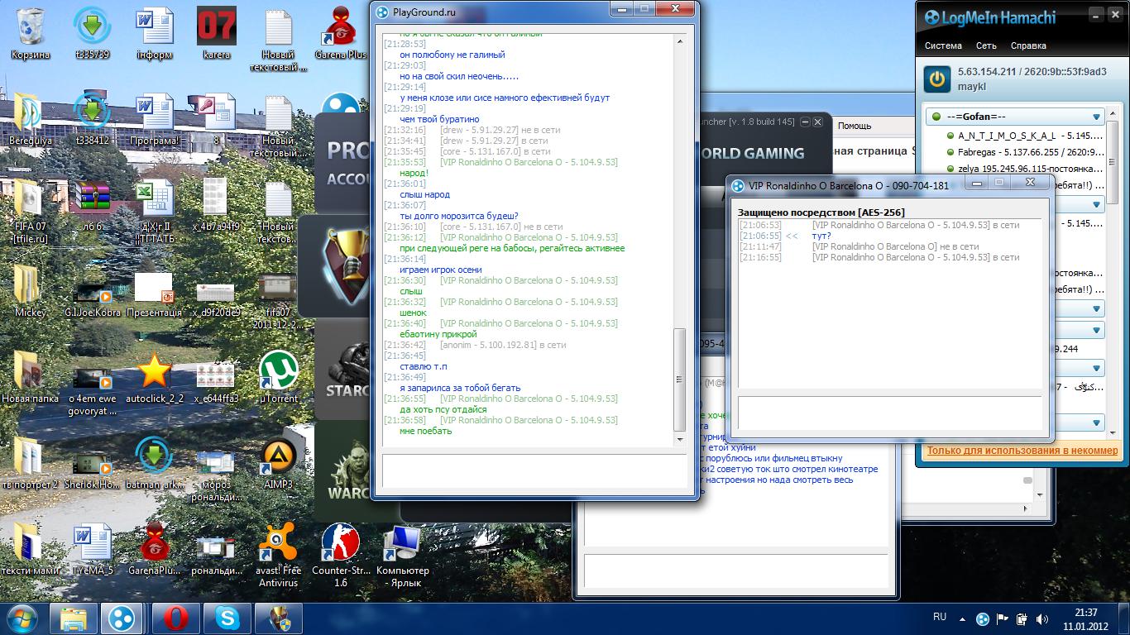Select the Програма! Word document icon

[154, 120]
